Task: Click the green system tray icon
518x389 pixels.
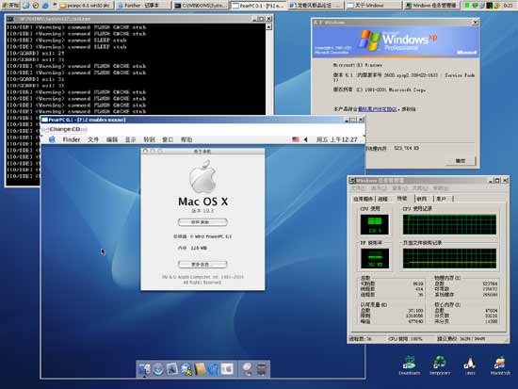Action: [467, 6]
